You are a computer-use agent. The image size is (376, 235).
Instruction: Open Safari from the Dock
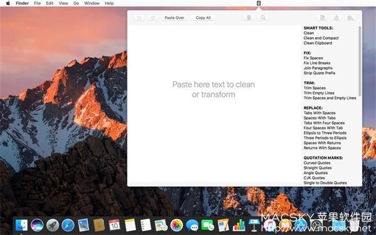click(x=68, y=226)
